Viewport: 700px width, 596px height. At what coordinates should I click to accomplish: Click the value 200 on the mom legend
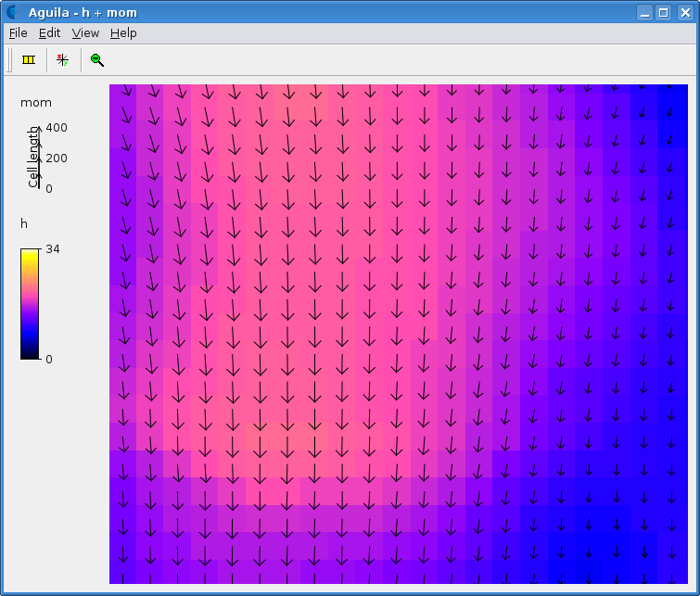click(57, 159)
